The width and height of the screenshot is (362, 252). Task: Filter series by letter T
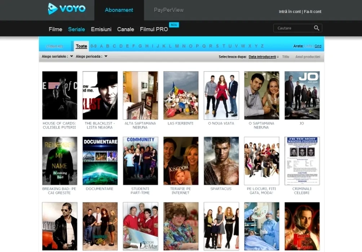[224, 46]
